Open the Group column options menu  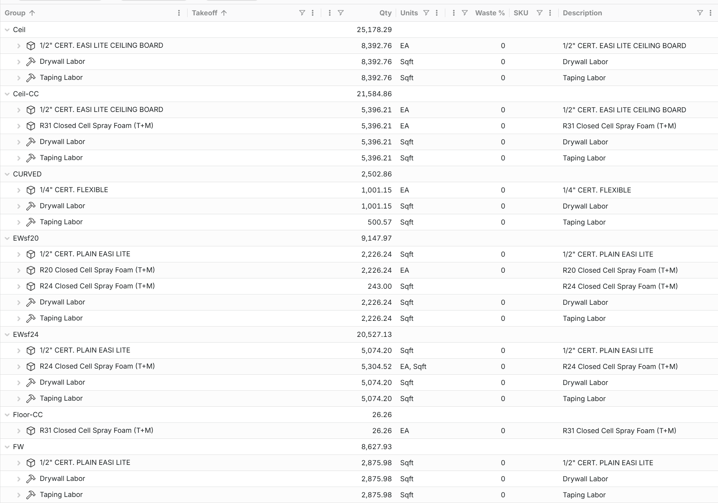point(179,13)
